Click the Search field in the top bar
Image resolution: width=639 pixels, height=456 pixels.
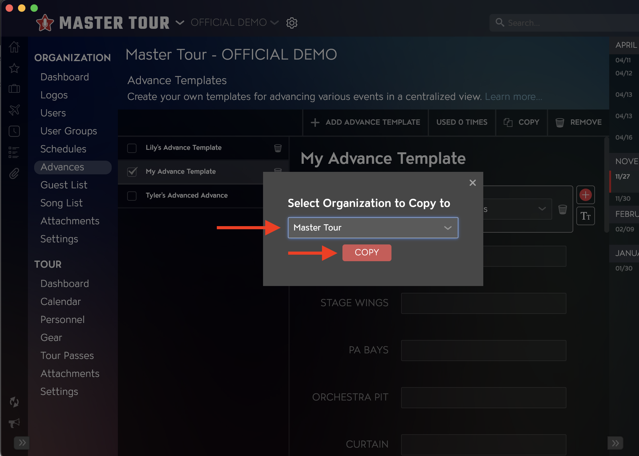point(564,23)
